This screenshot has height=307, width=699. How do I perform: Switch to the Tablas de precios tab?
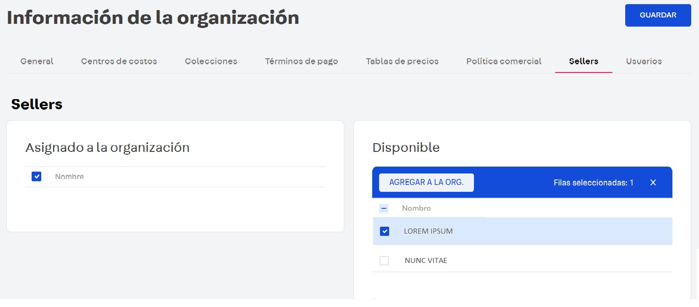[402, 61]
